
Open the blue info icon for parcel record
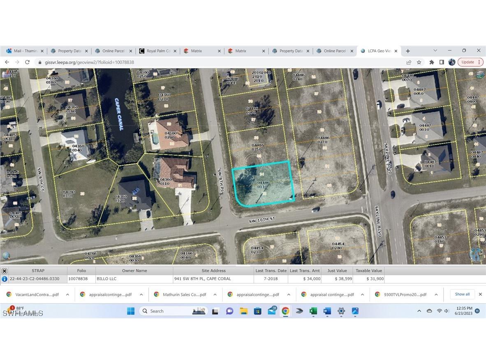point(4,279)
